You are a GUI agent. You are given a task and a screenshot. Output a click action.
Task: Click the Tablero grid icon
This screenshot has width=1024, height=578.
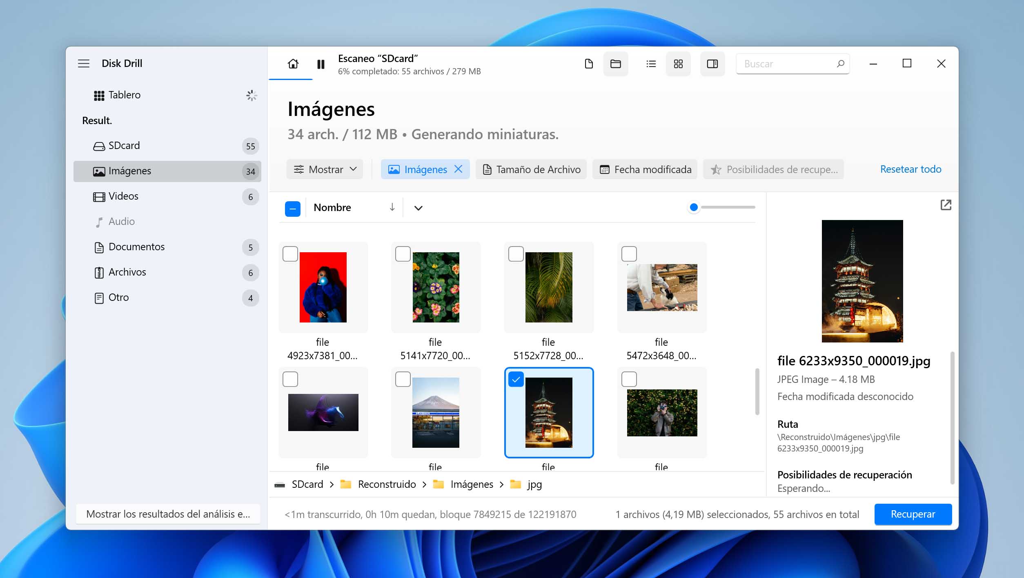99,96
